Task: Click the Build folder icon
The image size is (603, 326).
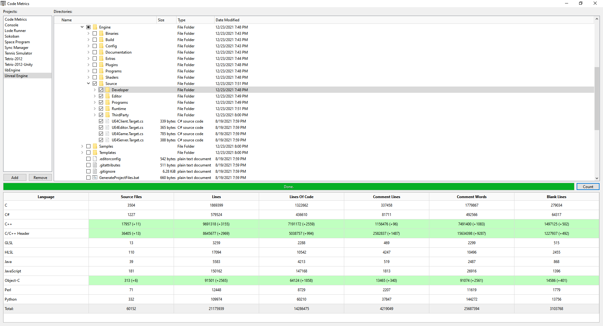Action: (x=101, y=39)
